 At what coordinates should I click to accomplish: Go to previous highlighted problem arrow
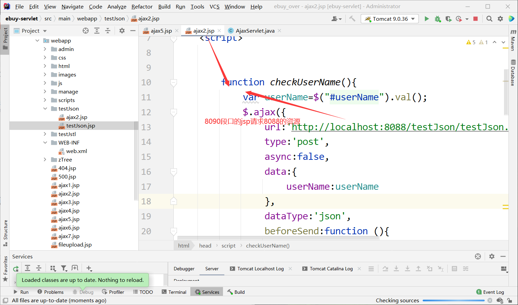point(495,42)
